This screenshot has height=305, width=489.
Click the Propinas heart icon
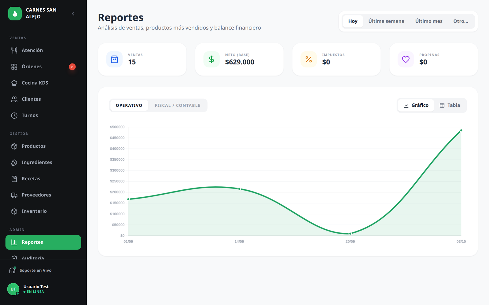pyautogui.click(x=406, y=59)
